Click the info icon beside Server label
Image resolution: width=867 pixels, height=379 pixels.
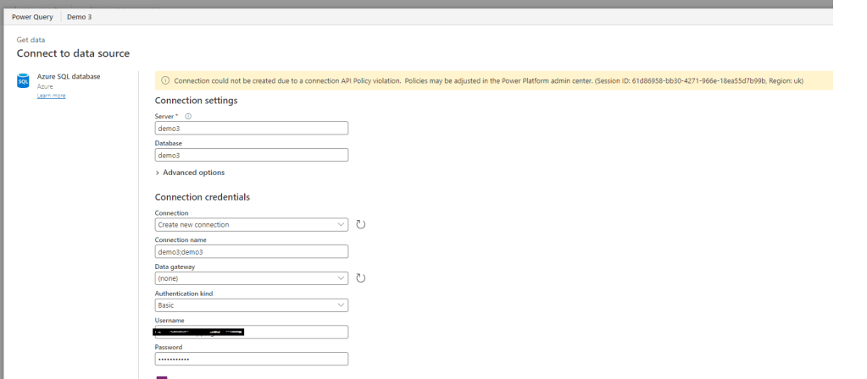187,117
